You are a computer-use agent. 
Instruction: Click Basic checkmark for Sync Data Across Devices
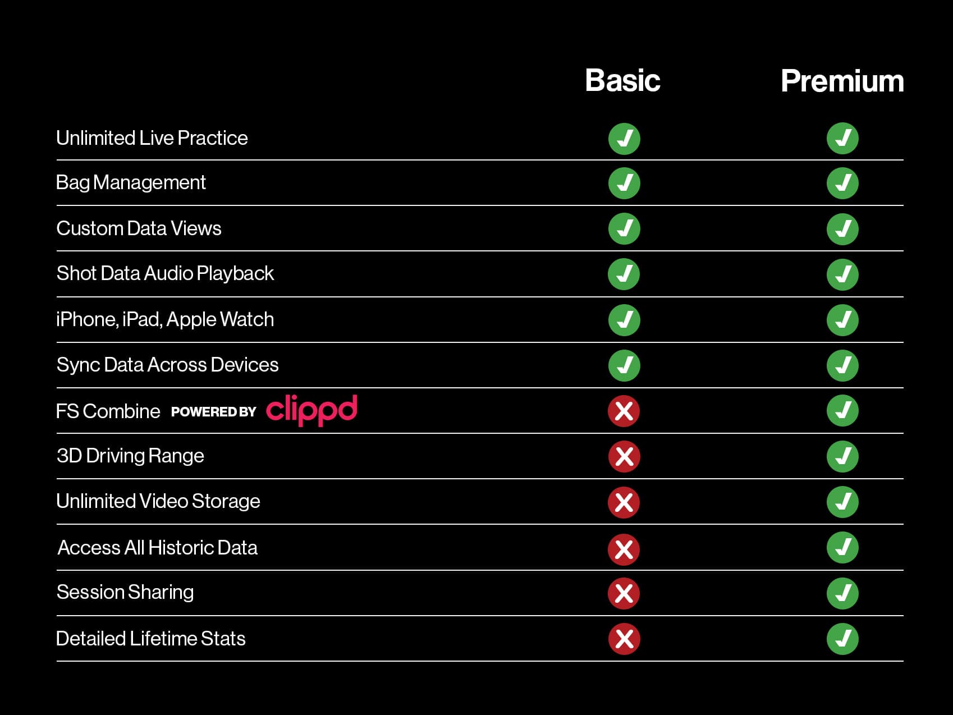(x=624, y=365)
